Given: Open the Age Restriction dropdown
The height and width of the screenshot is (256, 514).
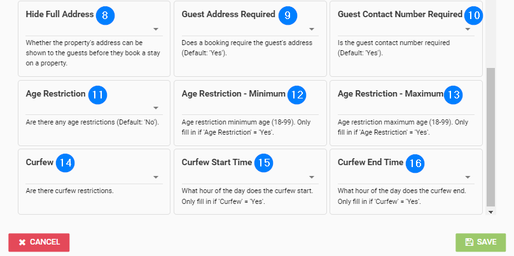Looking at the screenshot, I should point(94,108).
